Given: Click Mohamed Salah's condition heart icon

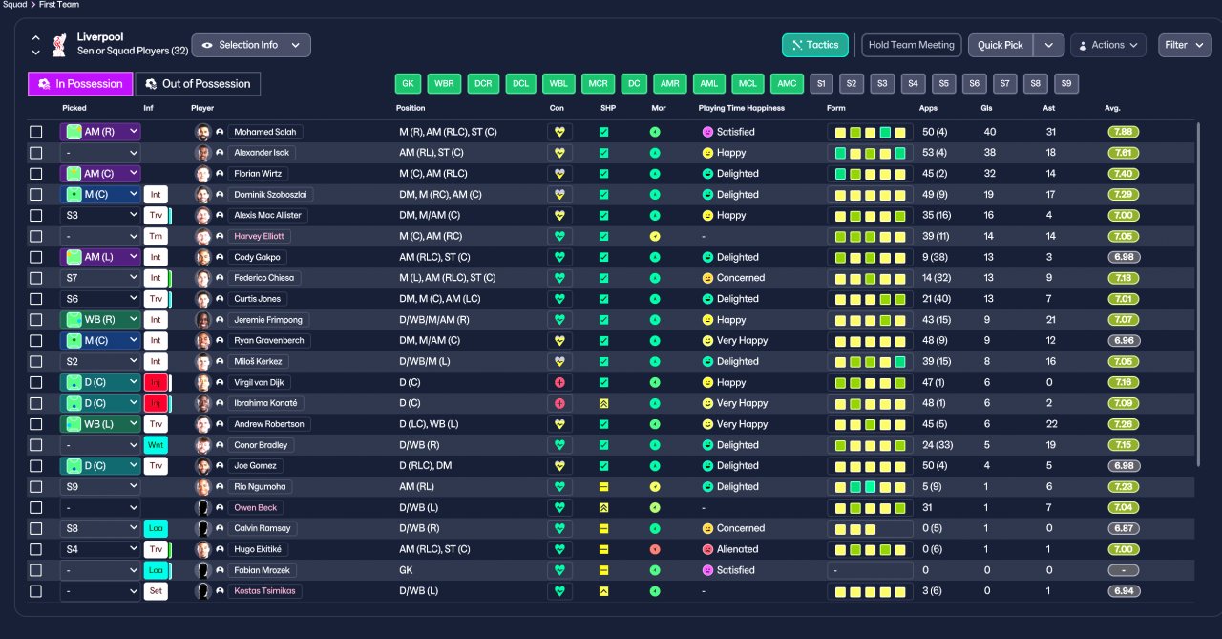Looking at the screenshot, I should coord(559,132).
